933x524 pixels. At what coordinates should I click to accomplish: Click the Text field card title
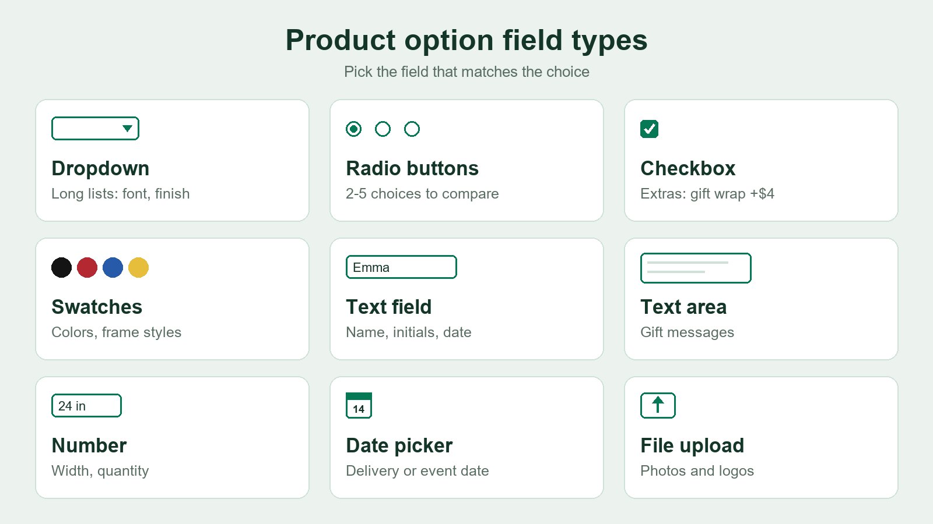point(389,307)
